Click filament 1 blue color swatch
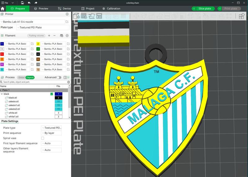 (x=2, y=44)
